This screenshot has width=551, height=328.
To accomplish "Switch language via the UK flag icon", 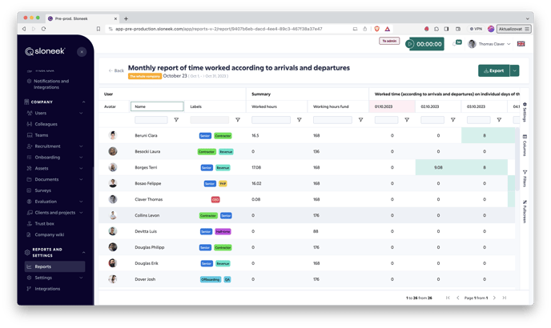I will 521,44.
